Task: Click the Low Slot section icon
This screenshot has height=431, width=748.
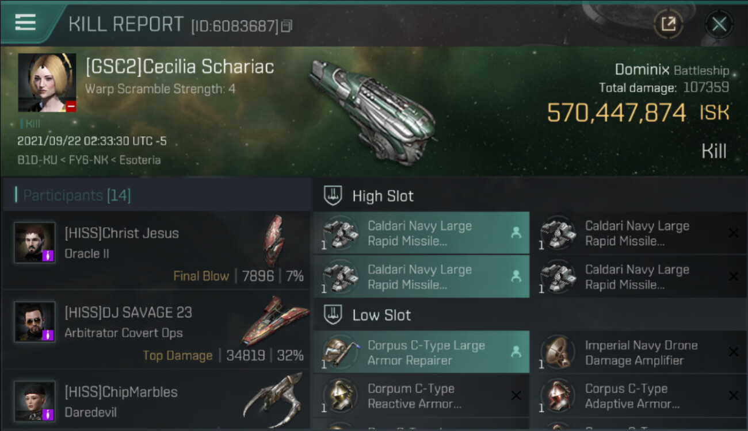Action: click(334, 315)
